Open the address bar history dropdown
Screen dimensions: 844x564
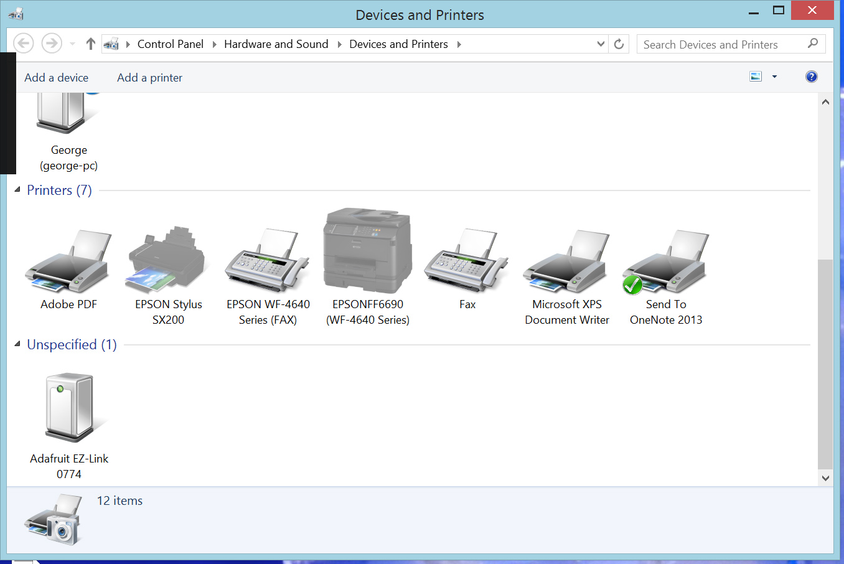click(x=601, y=44)
